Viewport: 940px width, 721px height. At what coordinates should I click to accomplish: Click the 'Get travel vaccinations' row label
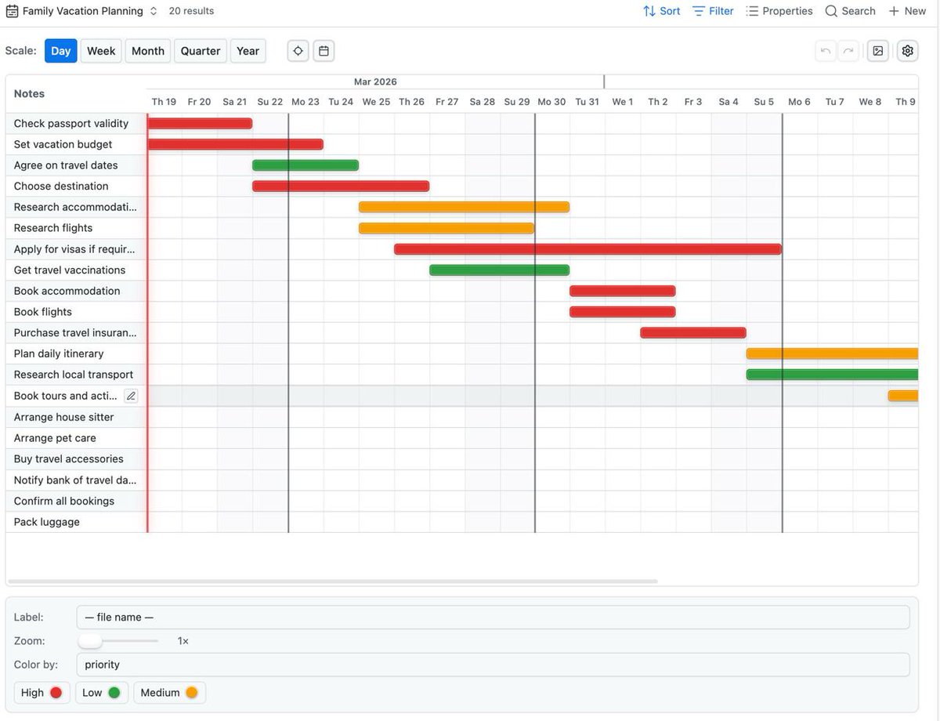coord(70,270)
